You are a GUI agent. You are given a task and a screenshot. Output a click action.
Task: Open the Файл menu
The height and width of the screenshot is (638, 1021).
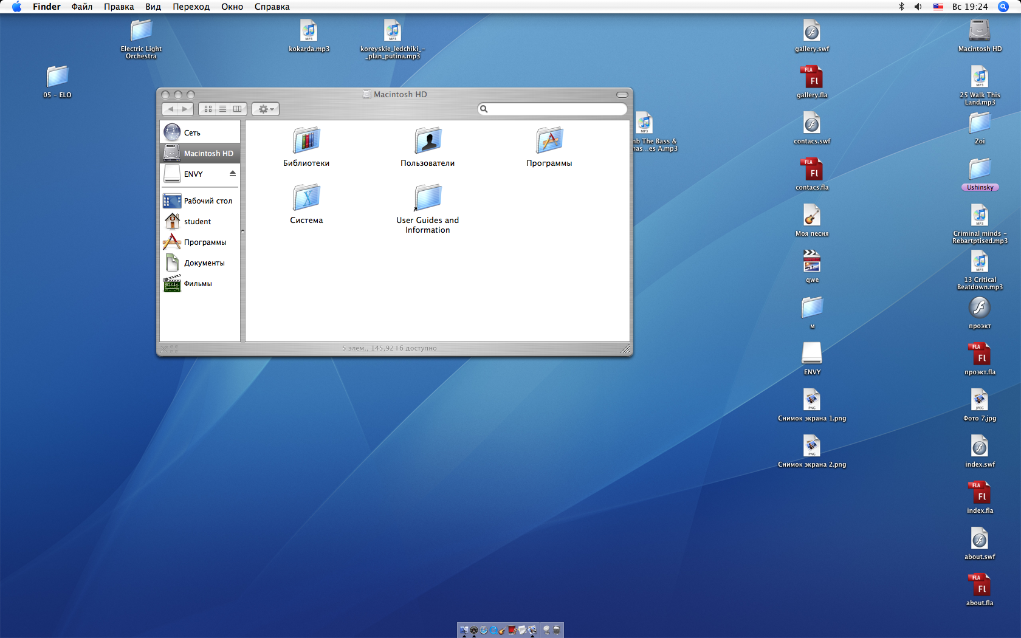[82, 7]
